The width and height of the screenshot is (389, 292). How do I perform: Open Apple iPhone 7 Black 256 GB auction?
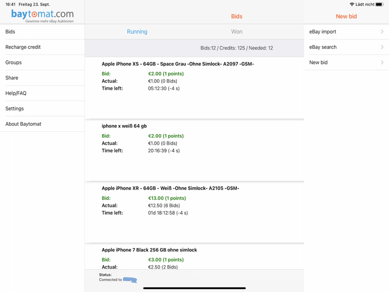coord(194,256)
